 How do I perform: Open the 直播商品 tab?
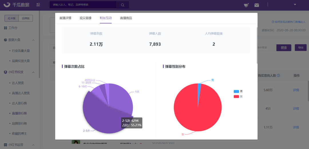[x=126, y=18]
